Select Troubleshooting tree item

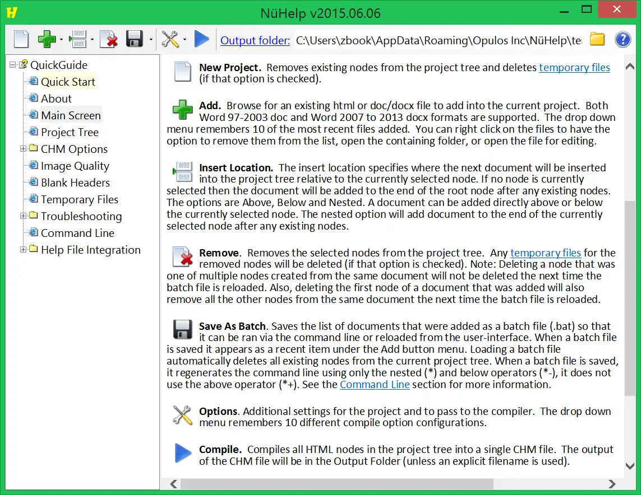81,216
